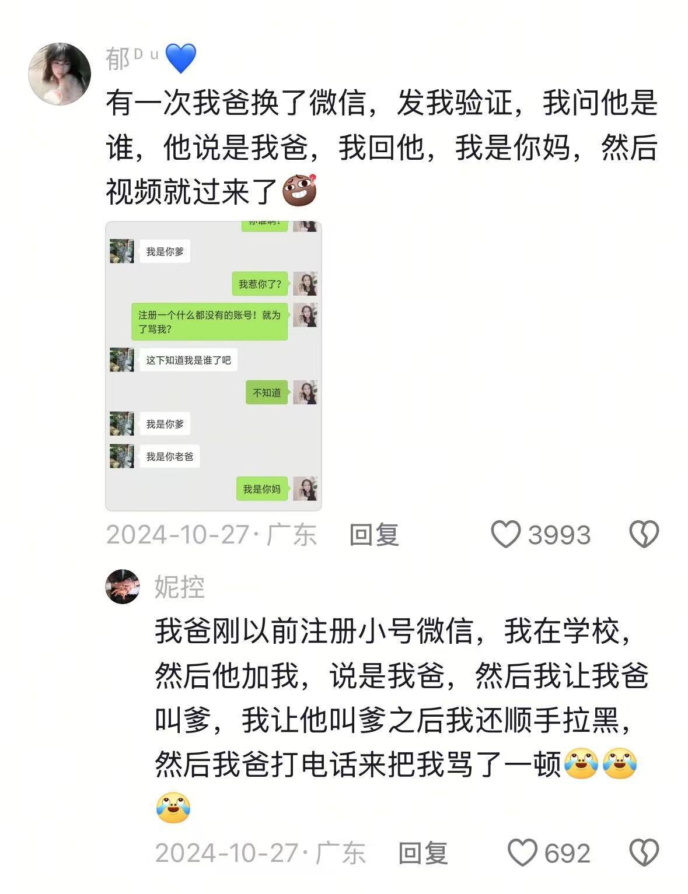This screenshot has height=894, width=688.
Task: Tap the 2024-10-27·广东 timestamp on first comment
Action: (211, 535)
